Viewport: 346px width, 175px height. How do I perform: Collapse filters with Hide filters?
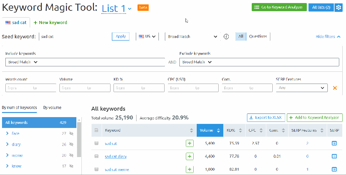click(x=328, y=37)
